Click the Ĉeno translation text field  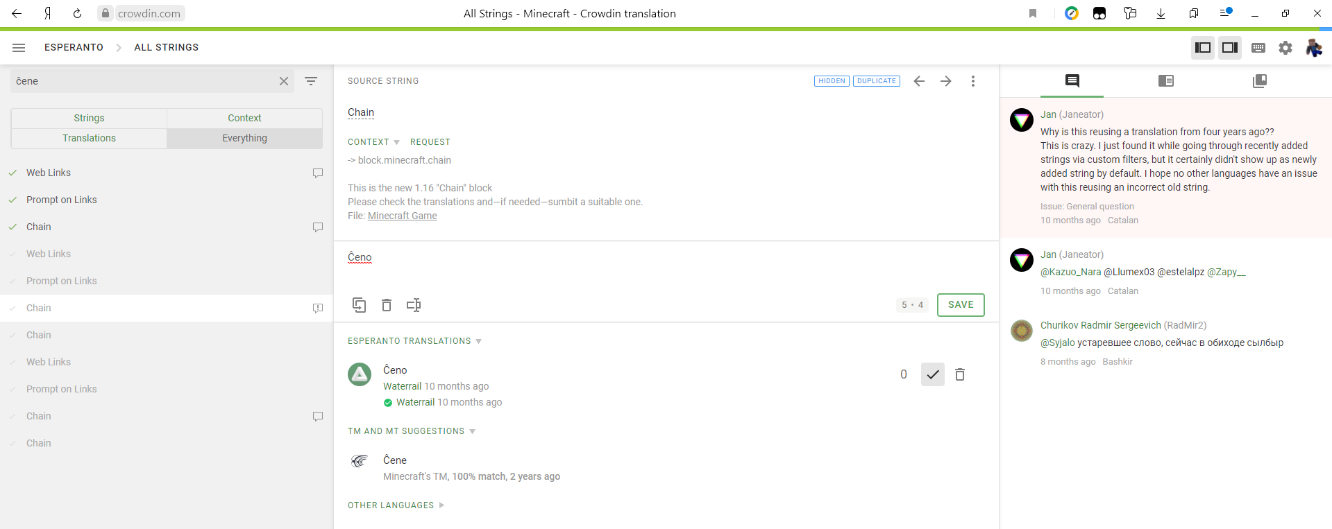[x=666, y=266]
